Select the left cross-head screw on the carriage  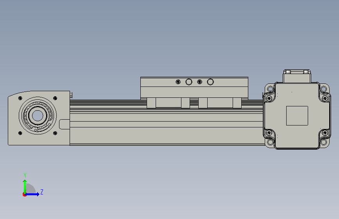point(178,82)
